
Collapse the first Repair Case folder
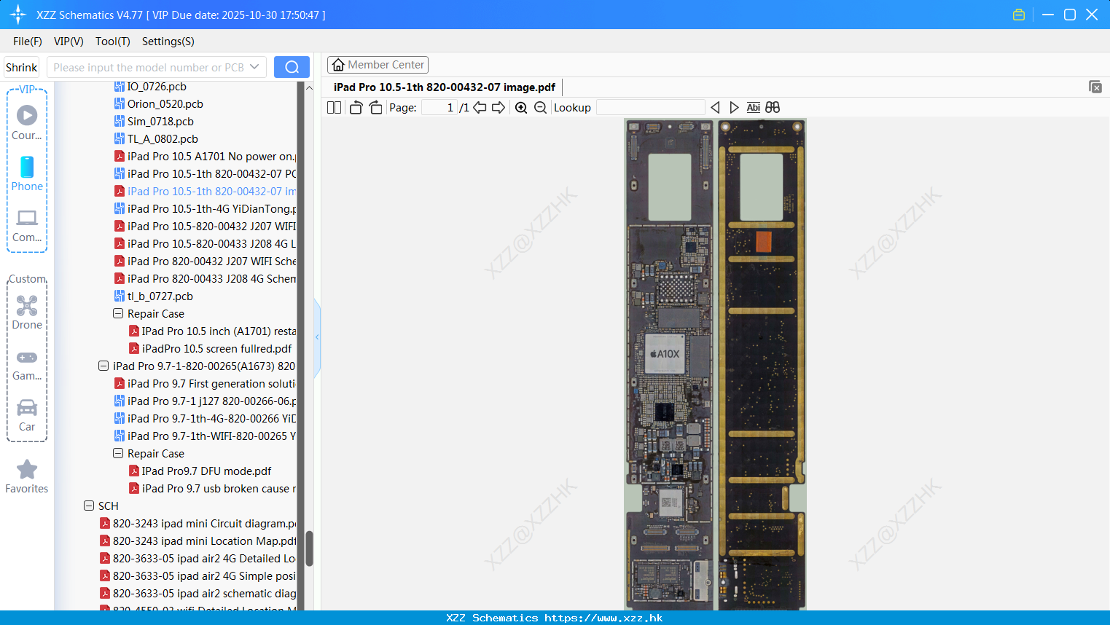coord(118,313)
